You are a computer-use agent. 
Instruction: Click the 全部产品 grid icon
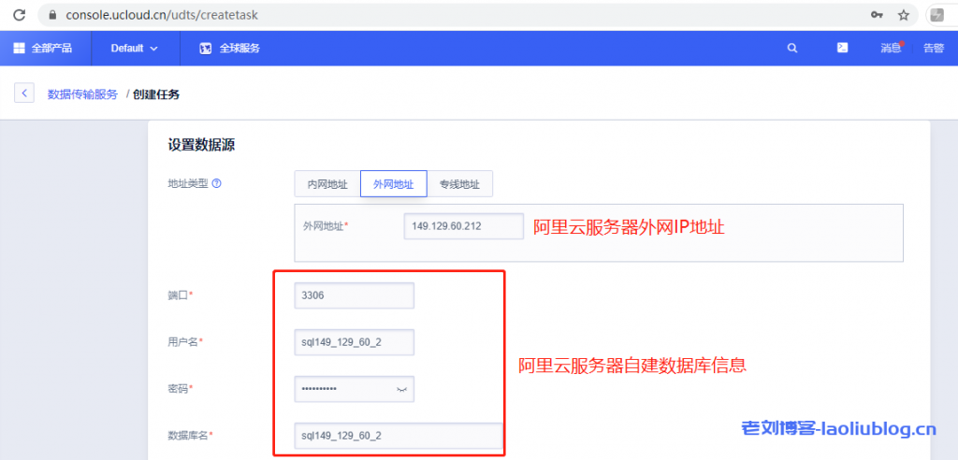[x=19, y=48]
